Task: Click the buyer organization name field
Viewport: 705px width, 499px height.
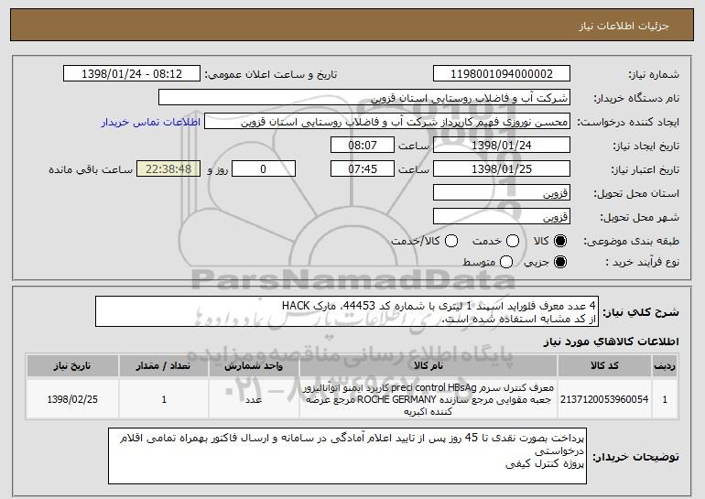Action: [x=364, y=98]
